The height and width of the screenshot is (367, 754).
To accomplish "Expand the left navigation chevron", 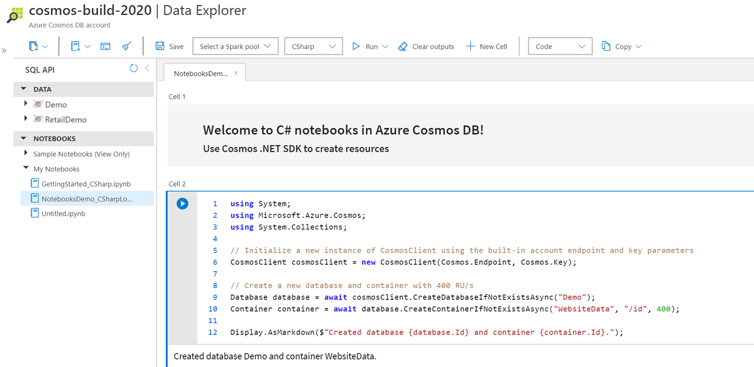I will (4, 51).
